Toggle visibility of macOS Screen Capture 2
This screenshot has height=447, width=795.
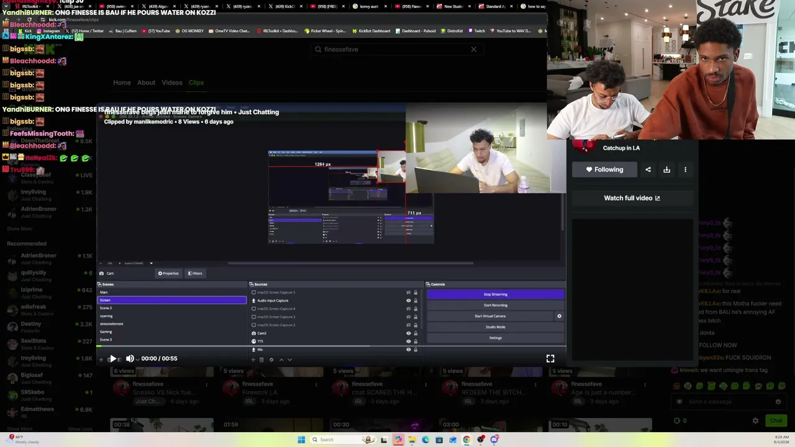(409, 325)
